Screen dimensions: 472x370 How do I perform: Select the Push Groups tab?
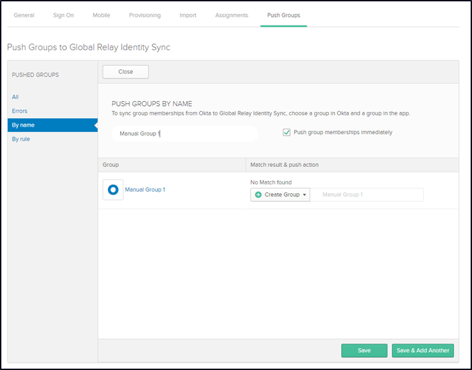[x=283, y=15]
